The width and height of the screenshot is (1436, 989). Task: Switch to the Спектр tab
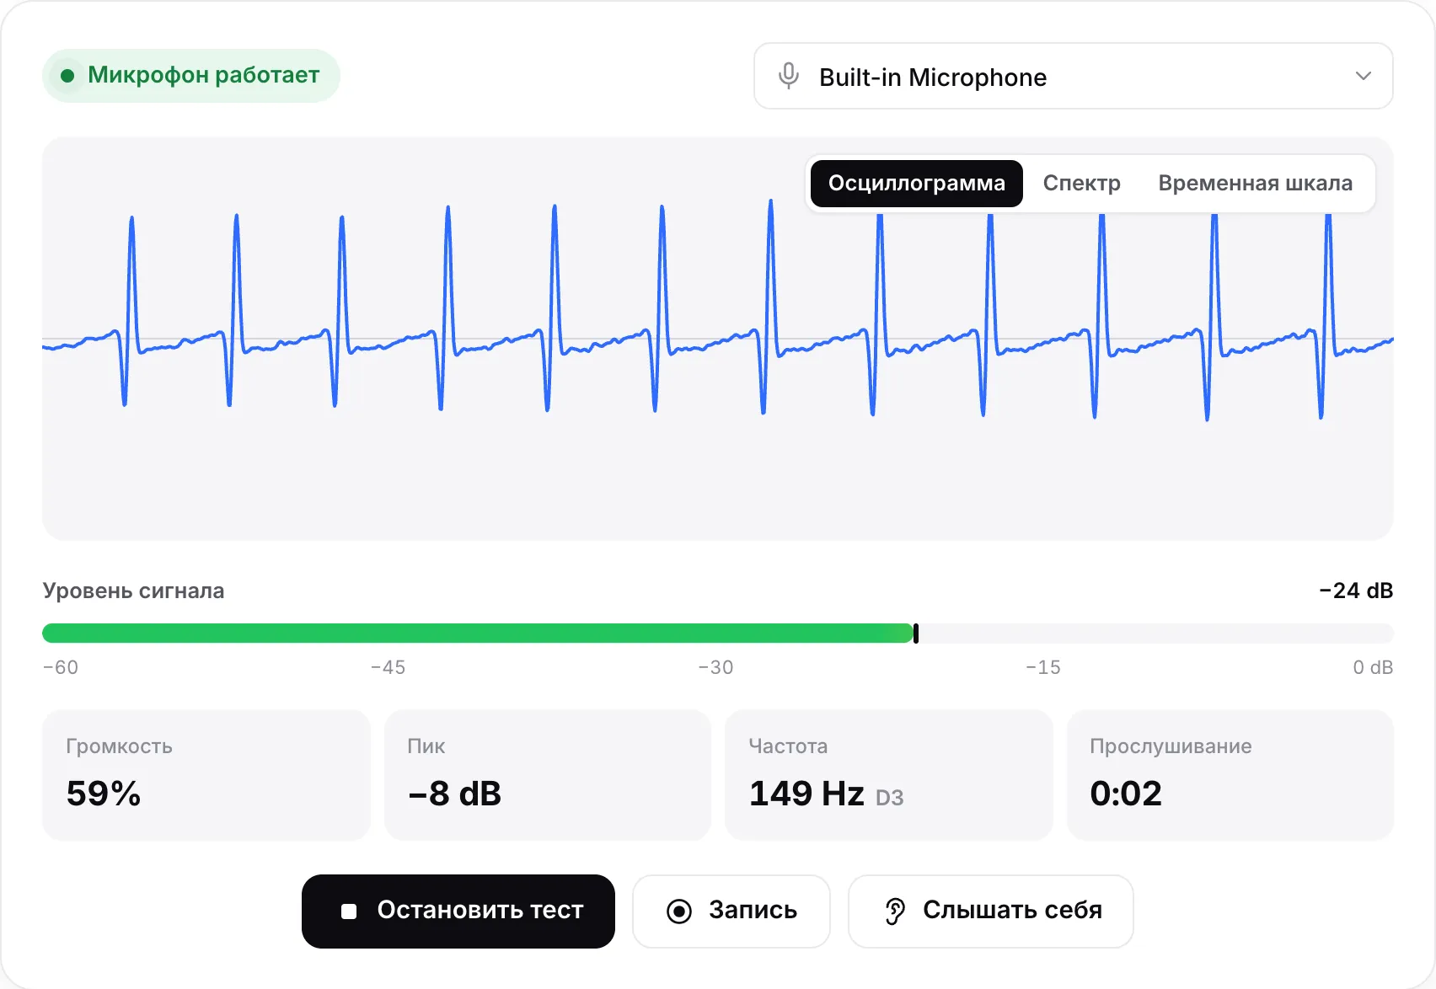[1081, 183]
